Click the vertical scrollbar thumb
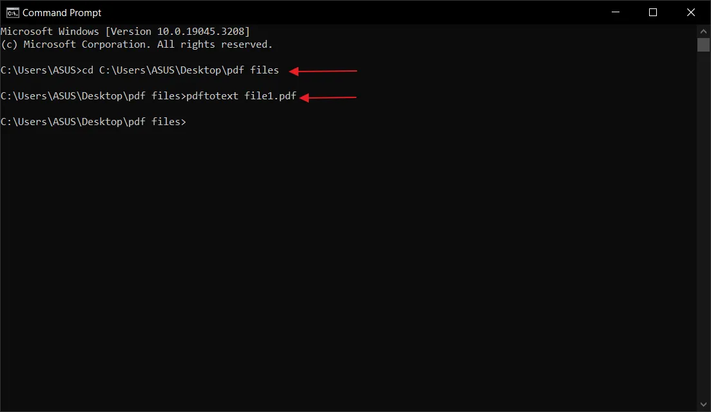711x412 pixels. click(703, 44)
